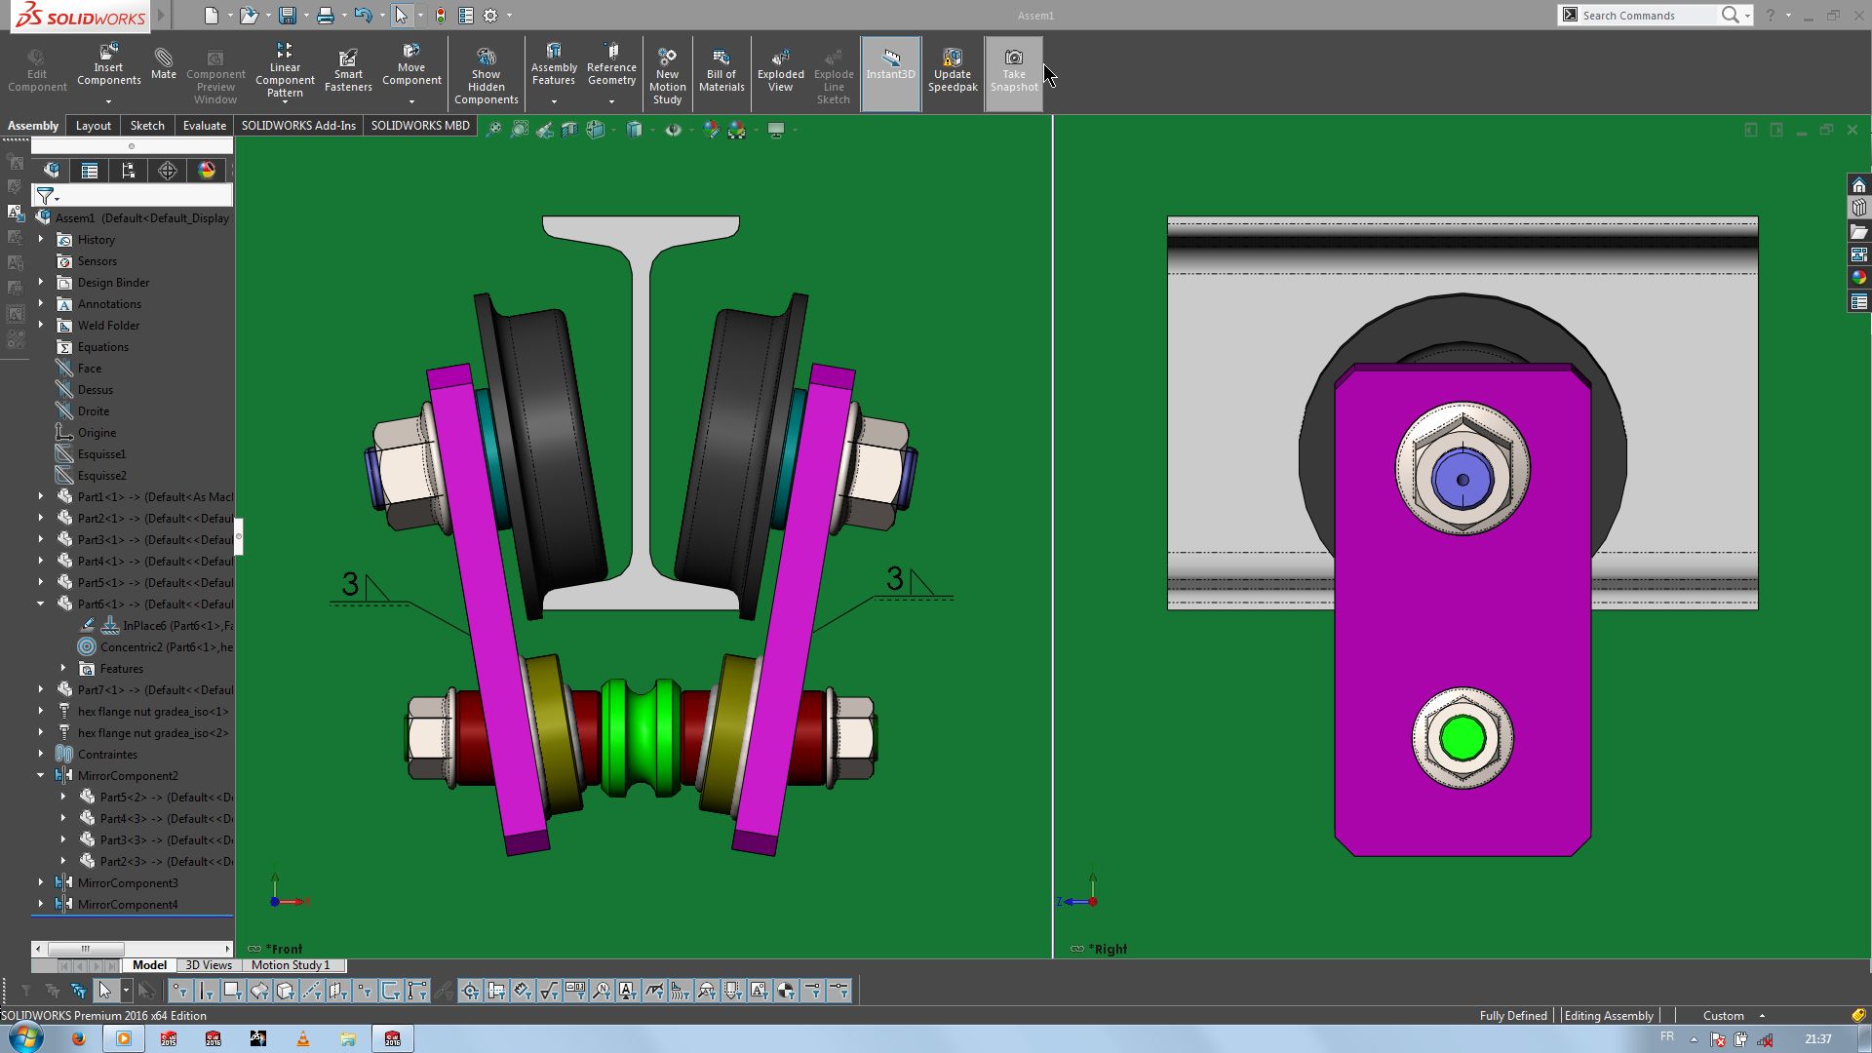Image resolution: width=1872 pixels, height=1053 pixels.
Task: Collapse the MirrorComponent2 tree node
Action: coord(41,776)
